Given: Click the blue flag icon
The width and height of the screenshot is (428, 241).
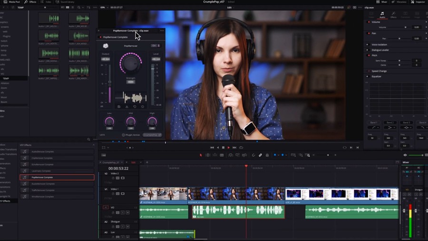Looking at the screenshot, I should click(x=275, y=155).
